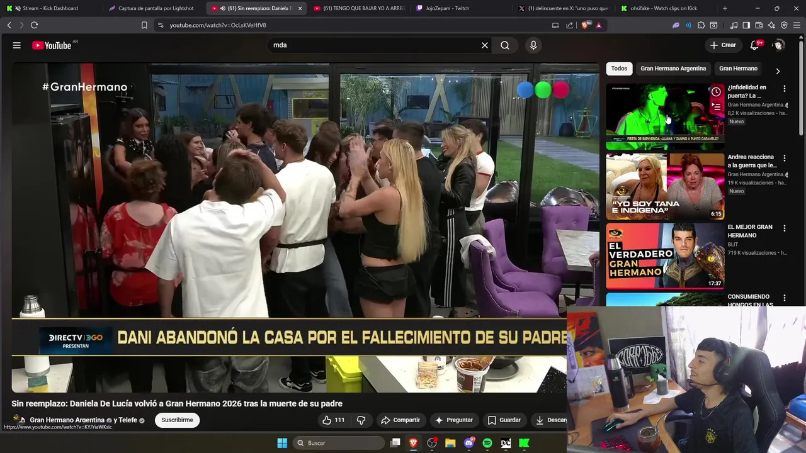Show more filter chips with right chevron
This screenshot has width=806, height=453.
778,71
